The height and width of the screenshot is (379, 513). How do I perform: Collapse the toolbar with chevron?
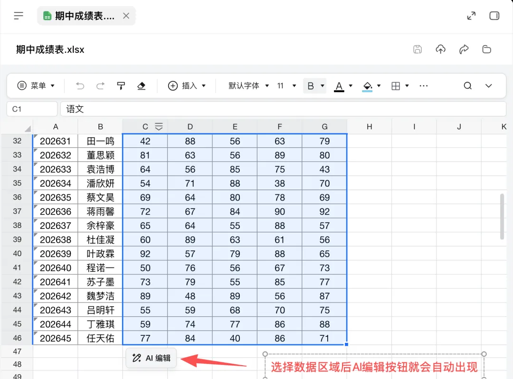click(488, 85)
